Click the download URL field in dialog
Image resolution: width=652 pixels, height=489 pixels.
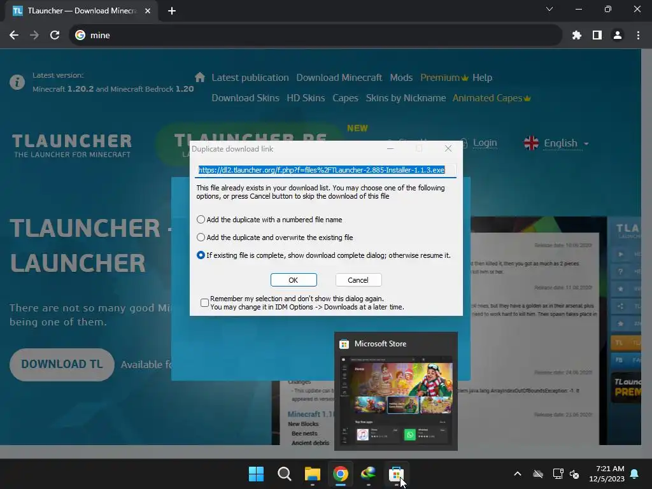tap(325, 170)
